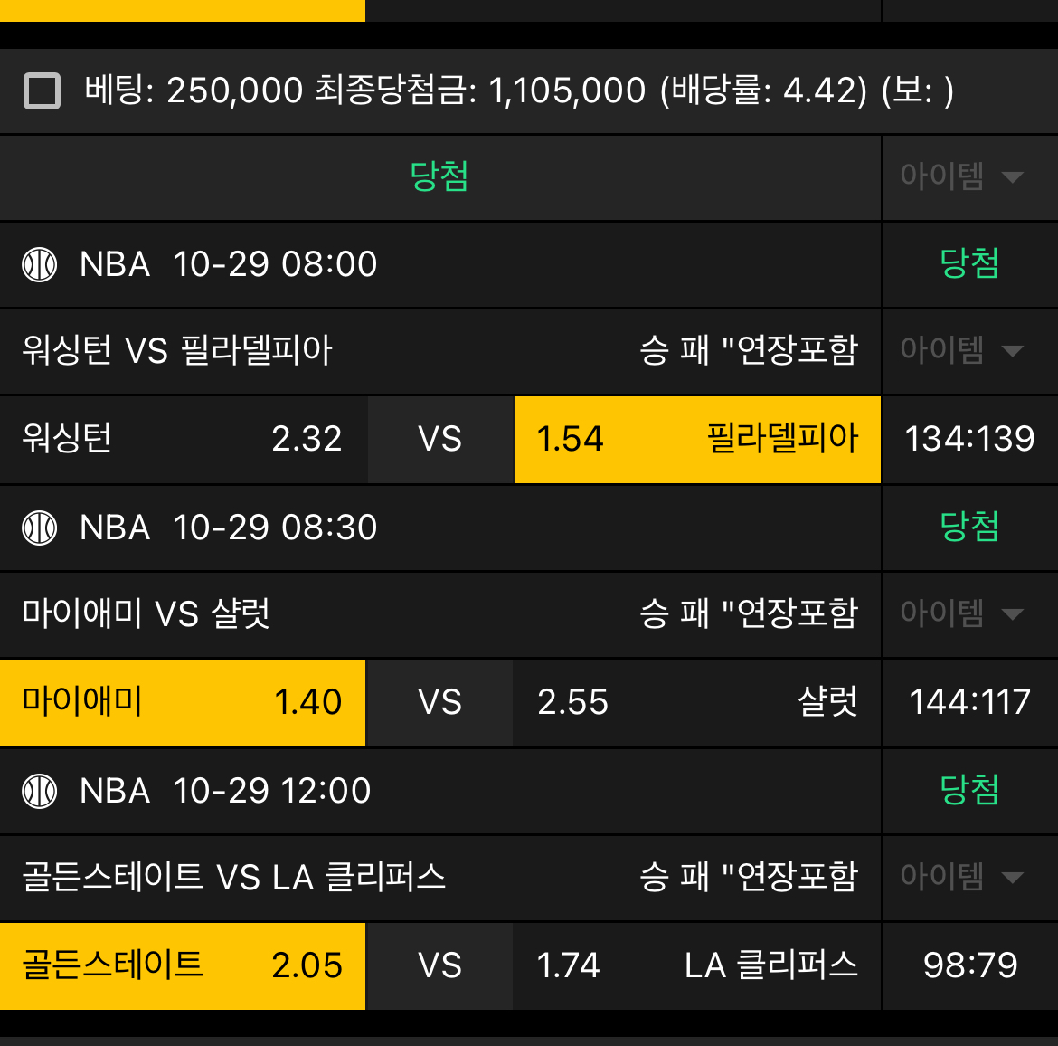Click basketball icon for 08:00 NBA game
Image resolution: width=1058 pixels, height=1046 pixels.
[x=40, y=264]
